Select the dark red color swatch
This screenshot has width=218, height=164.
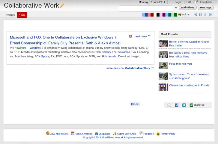click(x=152, y=14)
